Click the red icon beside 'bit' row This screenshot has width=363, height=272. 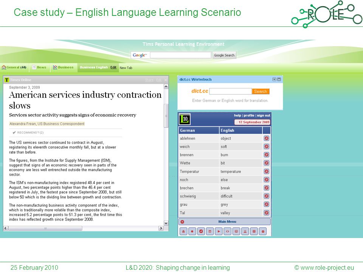tap(267, 163)
